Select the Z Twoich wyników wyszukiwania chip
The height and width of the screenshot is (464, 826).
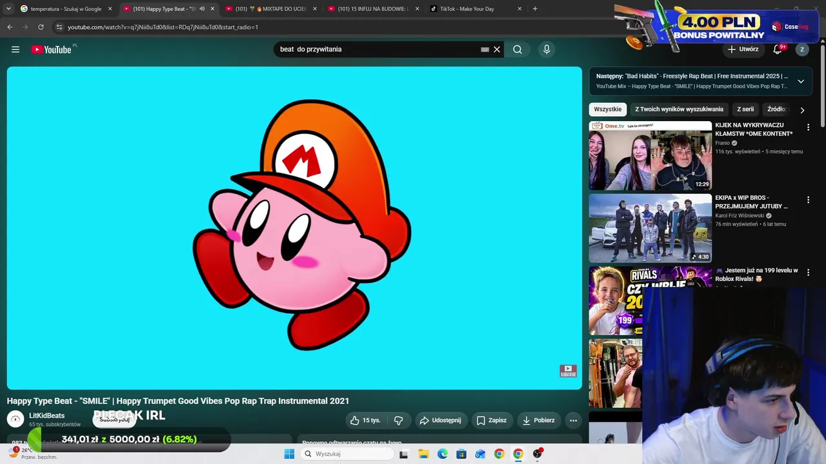[x=679, y=110]
